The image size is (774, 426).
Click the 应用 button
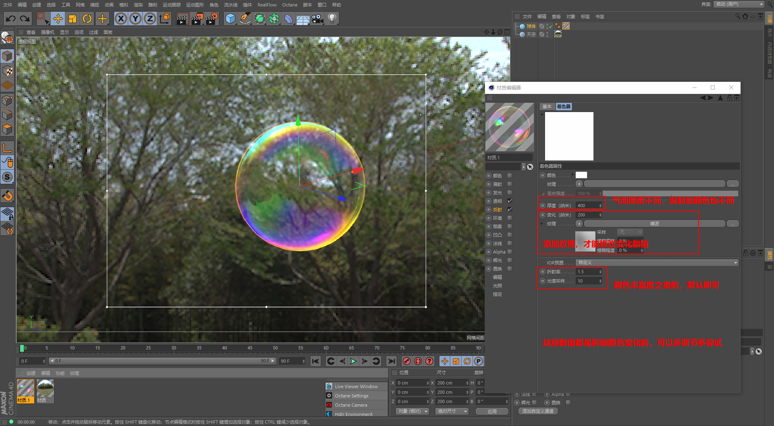point(492,411)
